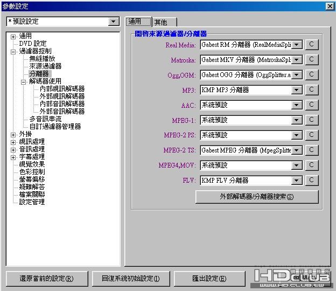Select 疑難解答 in the tree

click(32, 187)
